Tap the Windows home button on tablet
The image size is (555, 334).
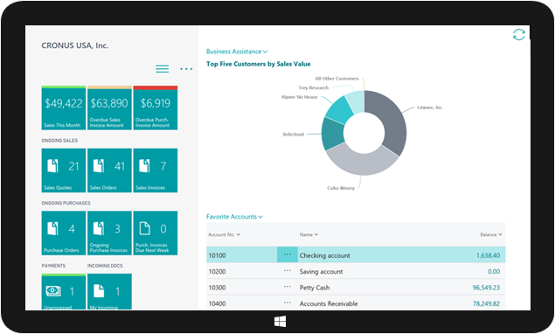280,322
